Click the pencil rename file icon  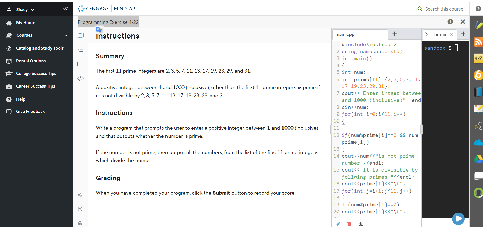(x=338, y=224)
